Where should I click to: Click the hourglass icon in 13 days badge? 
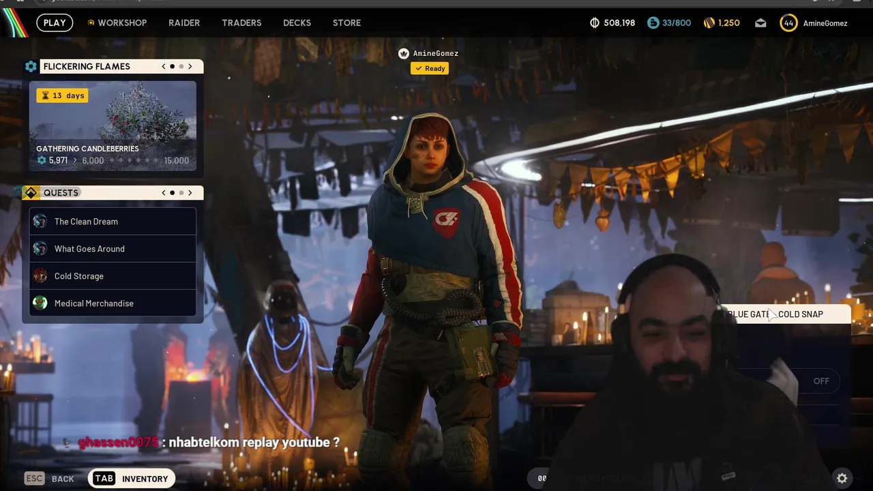(46, 95)
